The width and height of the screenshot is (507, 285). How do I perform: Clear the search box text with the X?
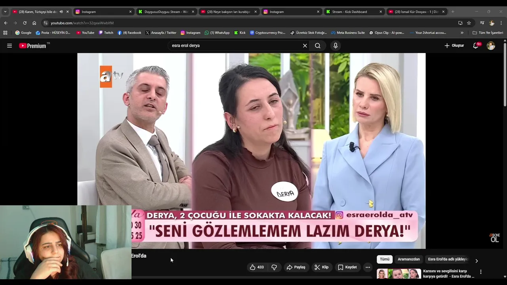pos(305,46)
